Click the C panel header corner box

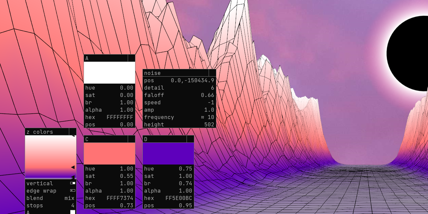(131, 139)
